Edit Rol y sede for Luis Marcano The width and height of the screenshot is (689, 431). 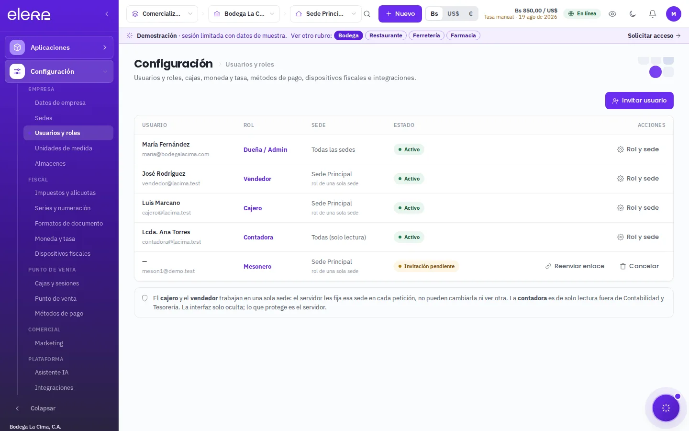click(638, 208)
